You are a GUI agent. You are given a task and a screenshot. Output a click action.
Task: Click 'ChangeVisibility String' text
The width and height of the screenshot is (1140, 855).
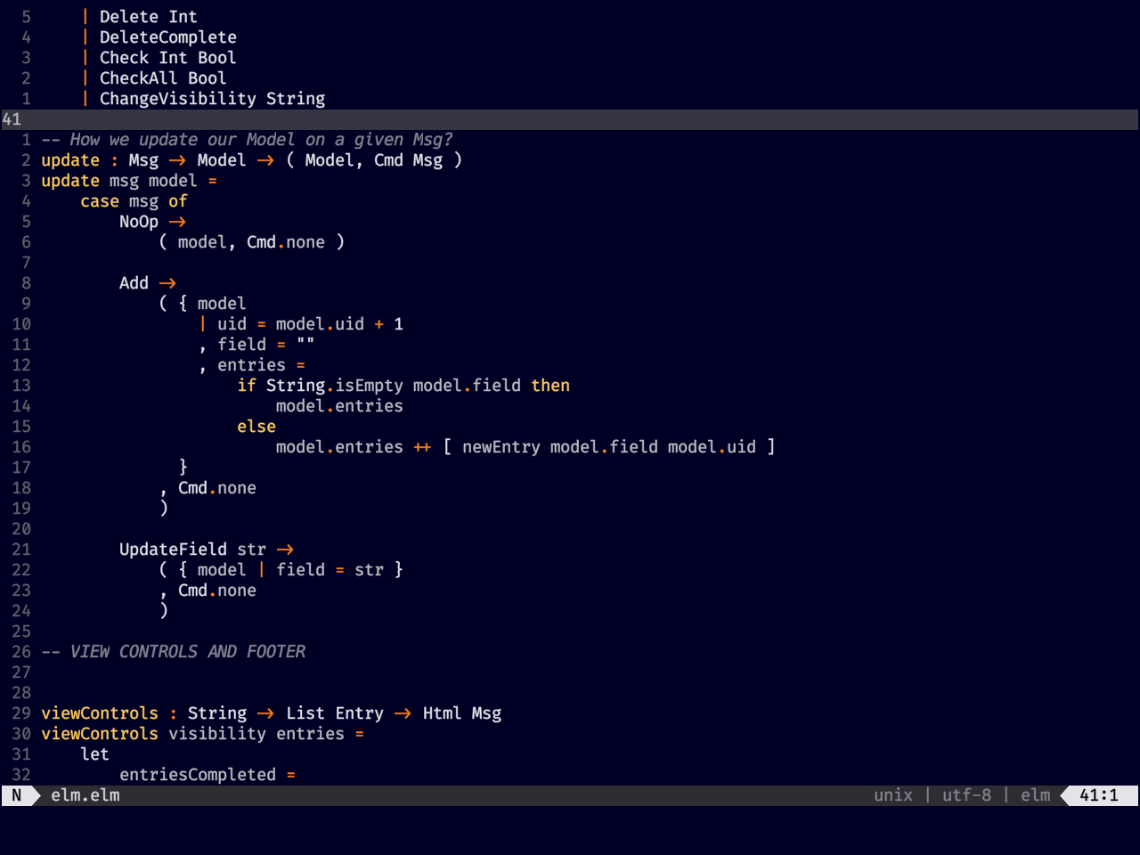pyautogui.click(x=213, y=99)
